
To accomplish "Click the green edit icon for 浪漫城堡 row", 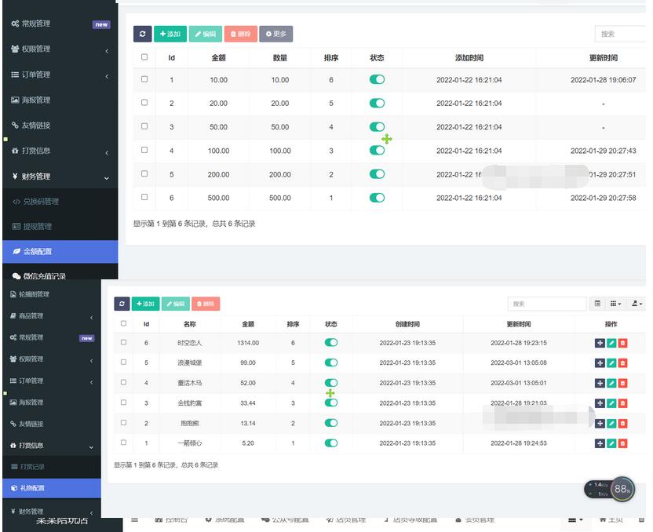I will tap(611, 363).
